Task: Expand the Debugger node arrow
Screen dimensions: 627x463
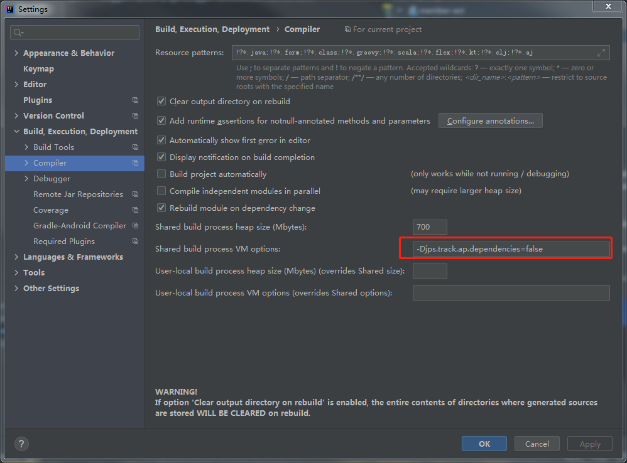Action: pos(26,178)
